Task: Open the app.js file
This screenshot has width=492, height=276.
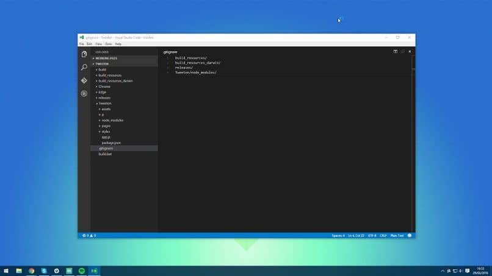Action: [125, 137]
